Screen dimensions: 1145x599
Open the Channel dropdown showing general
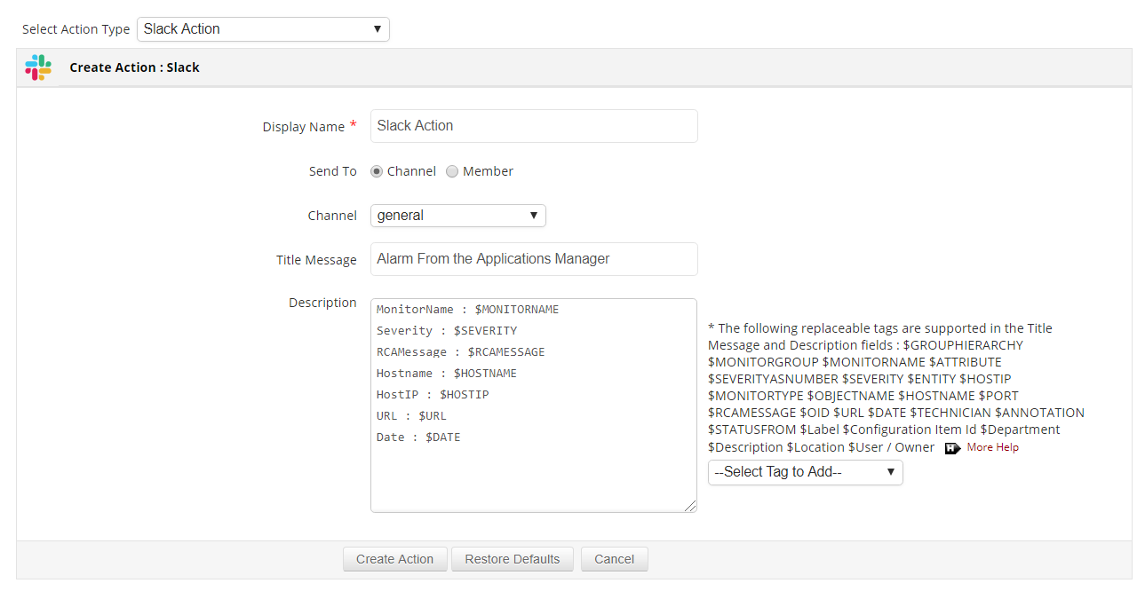click(x=457, y=215)
